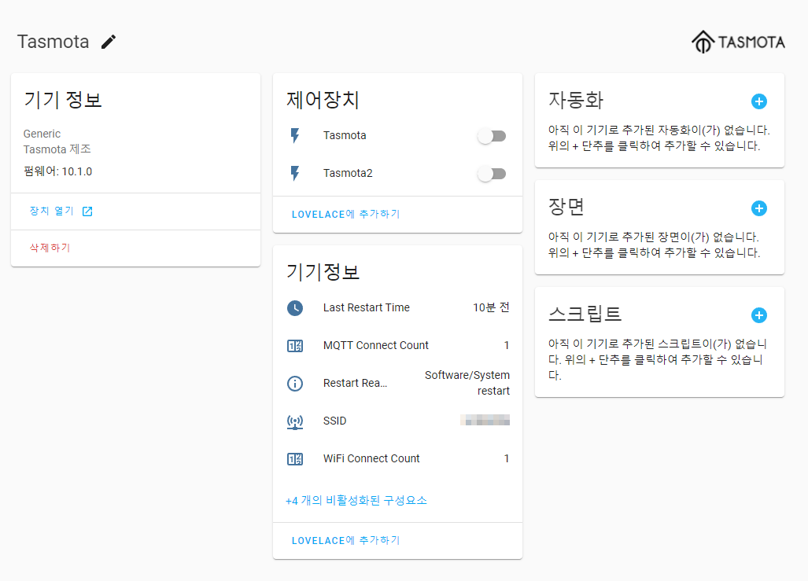Image resolution: width=808 pixels, height=581 pixels.
Task: Click the 'Software/System restart' value
Action: (467, 383)
